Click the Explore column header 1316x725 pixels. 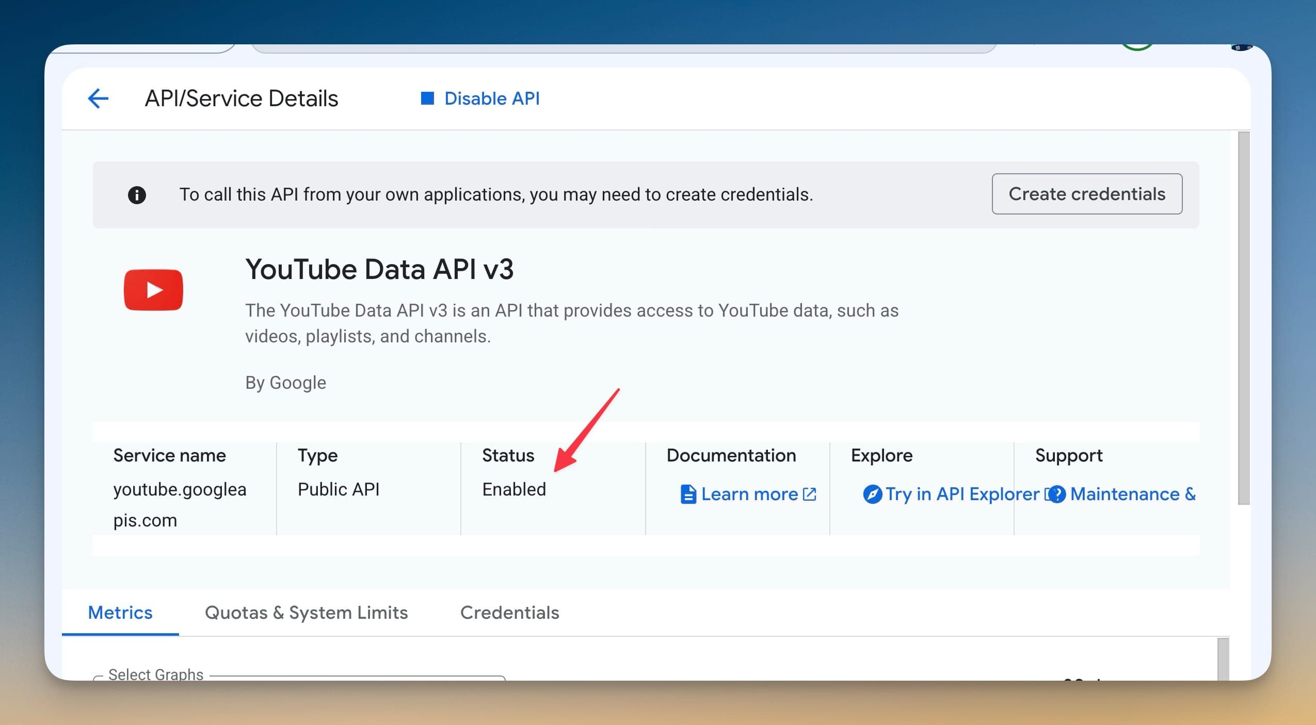pyautogui.click(x=881, y=455)
